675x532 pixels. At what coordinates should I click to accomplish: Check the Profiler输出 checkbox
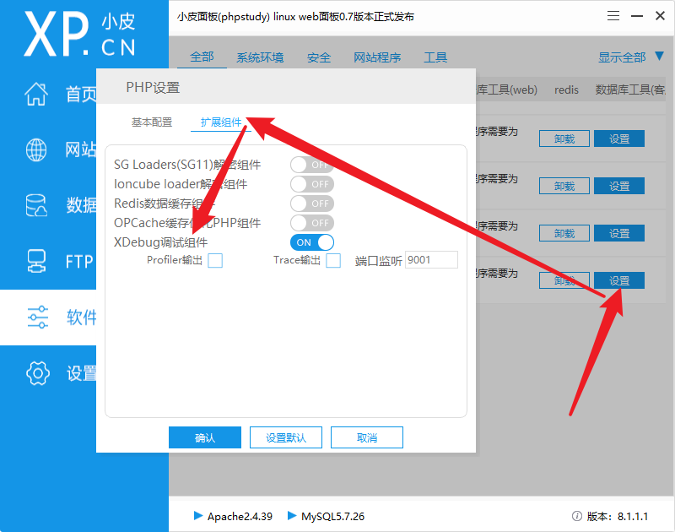point(215,261)
